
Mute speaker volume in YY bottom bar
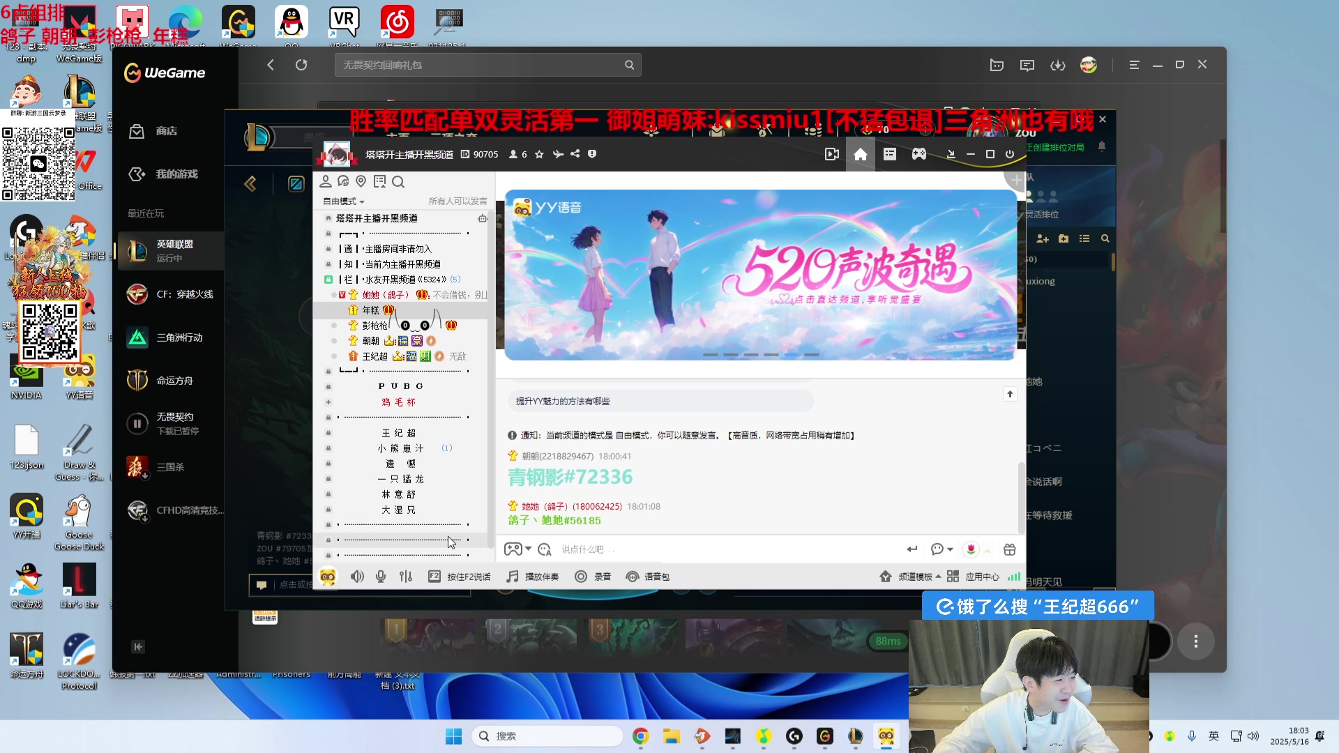pyautogui.click(x=357, y=577)
